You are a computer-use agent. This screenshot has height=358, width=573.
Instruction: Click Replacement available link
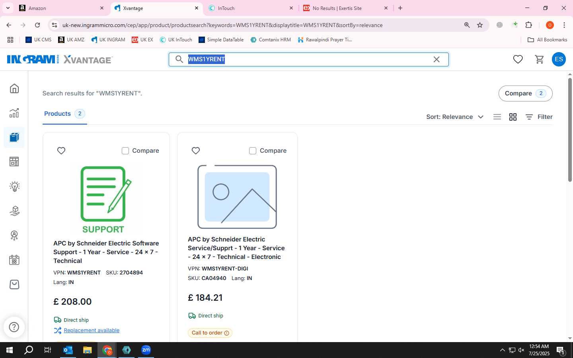92,331
